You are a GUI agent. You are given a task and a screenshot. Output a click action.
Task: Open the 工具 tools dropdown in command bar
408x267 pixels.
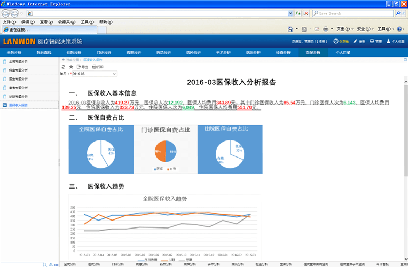[x=386, y=29]
